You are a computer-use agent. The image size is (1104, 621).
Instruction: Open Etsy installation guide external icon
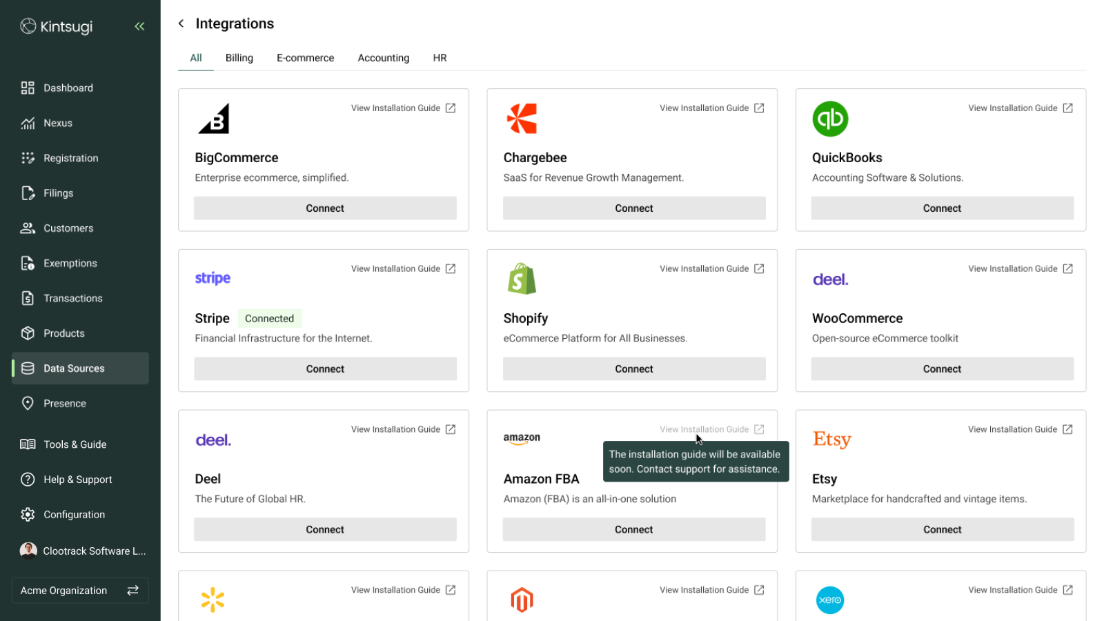pos(1068,430)
